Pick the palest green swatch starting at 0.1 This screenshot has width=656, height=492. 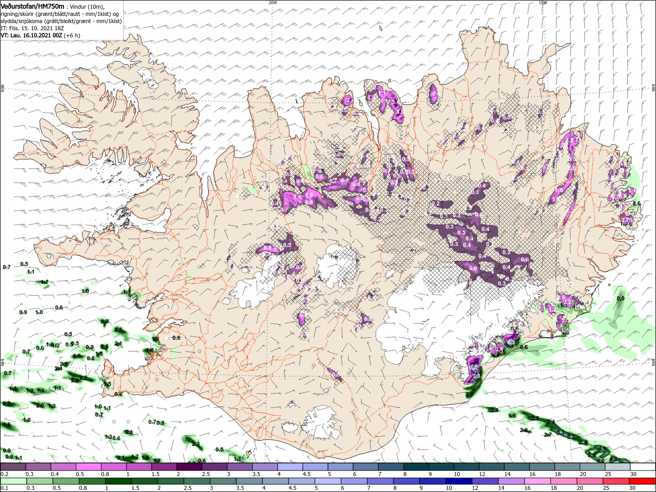(13, 481)
